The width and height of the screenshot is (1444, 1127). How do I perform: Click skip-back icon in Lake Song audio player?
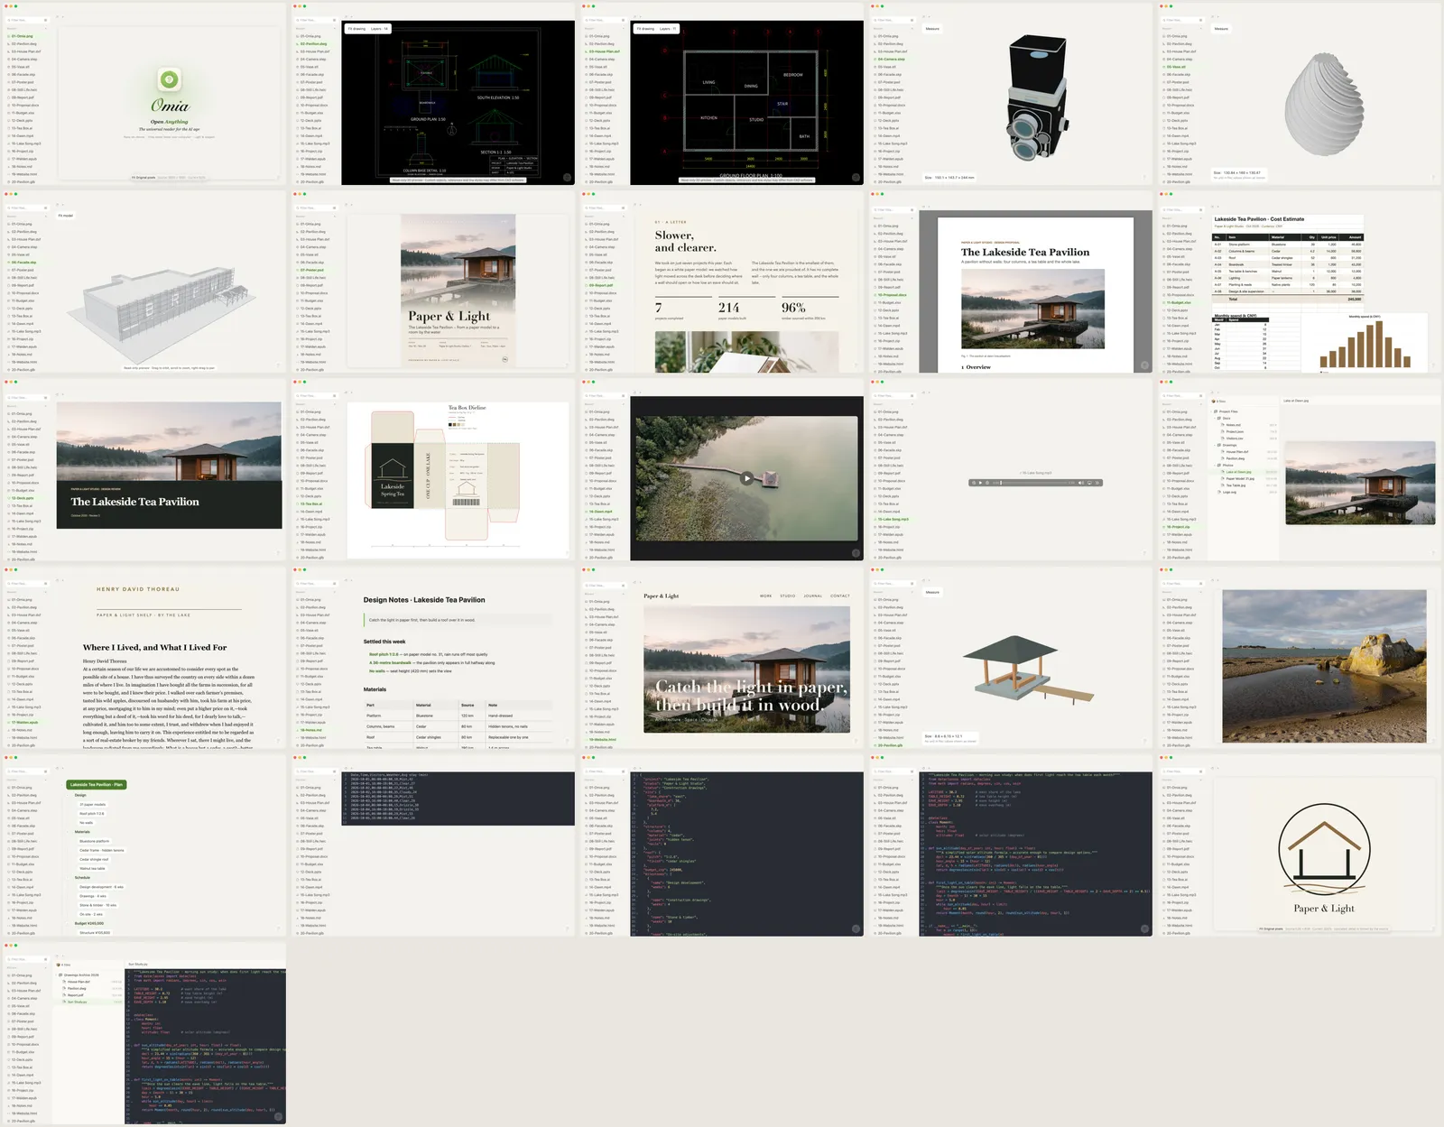[x=974, y=483]
